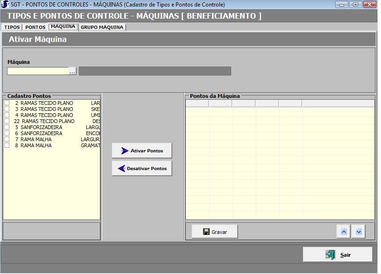Click the down arrow button below grid

(359, 232)
